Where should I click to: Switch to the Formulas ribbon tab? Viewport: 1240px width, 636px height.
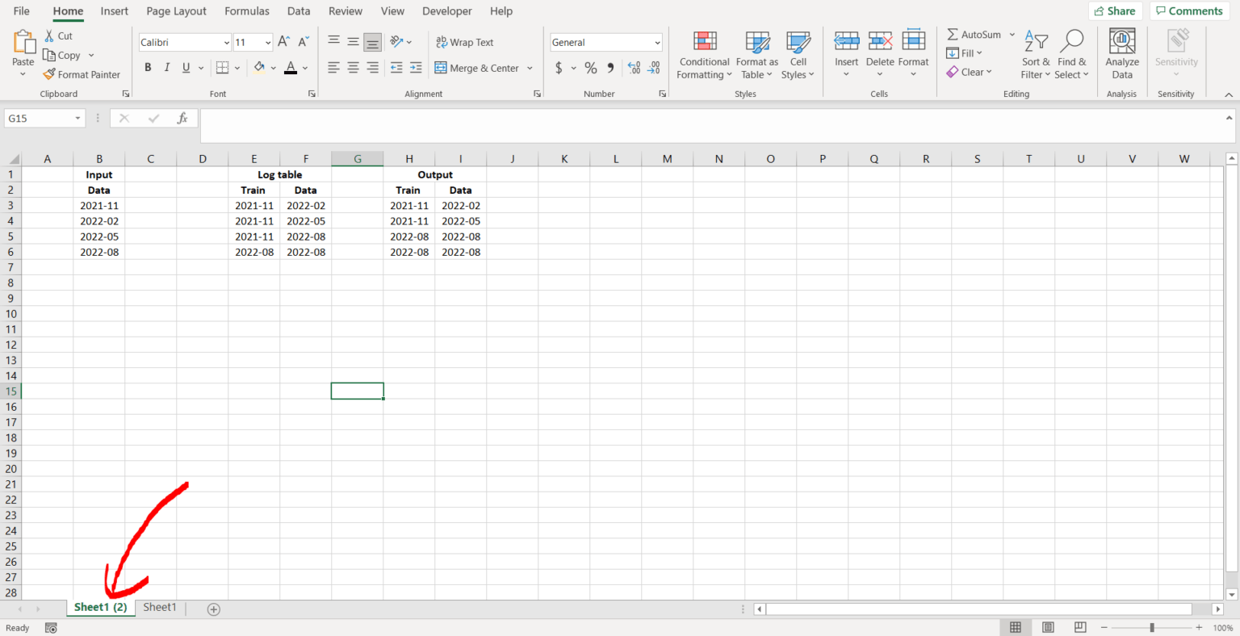click(246, 10)
